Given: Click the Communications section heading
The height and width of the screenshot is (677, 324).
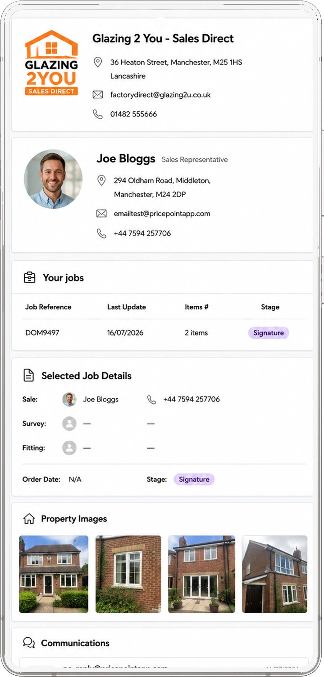Looking at the screenshot, I should click(x=75, y=643).
